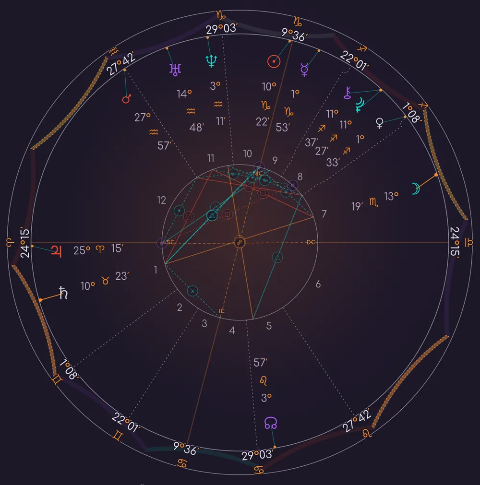Click the MC label
The image size is (480, 485).
[x=257, y=174]
